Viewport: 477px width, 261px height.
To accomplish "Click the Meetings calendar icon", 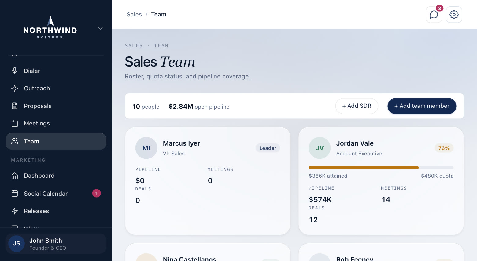I will [x=15, y=124].
